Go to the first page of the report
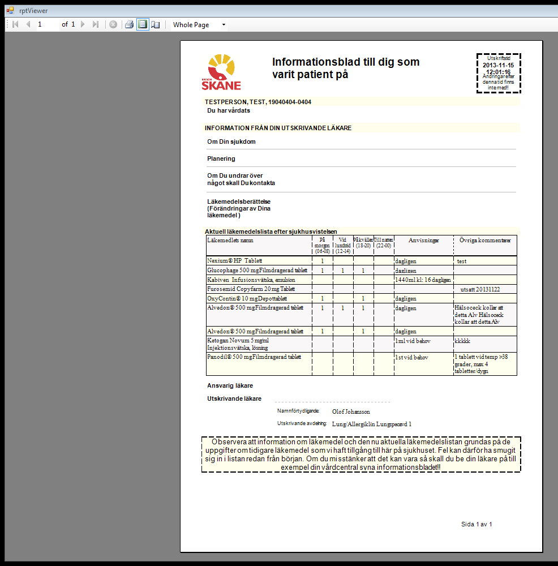Screen dimensions: 558x566 pyautogui.click(x=15, y=24)
